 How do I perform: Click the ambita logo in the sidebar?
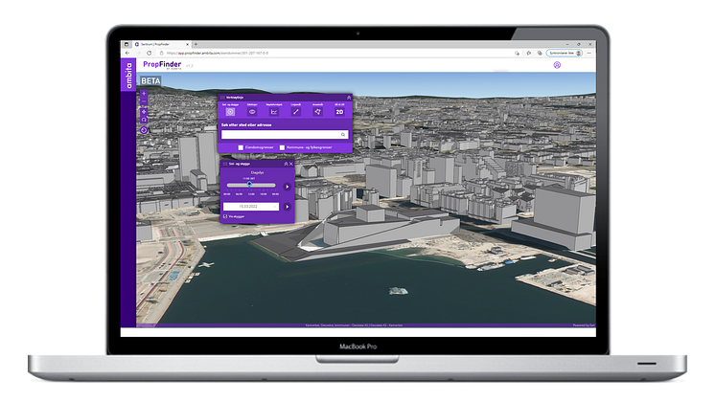point(128,75)
